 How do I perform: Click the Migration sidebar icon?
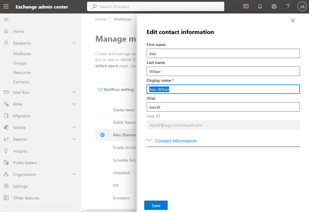pos(6,116)
